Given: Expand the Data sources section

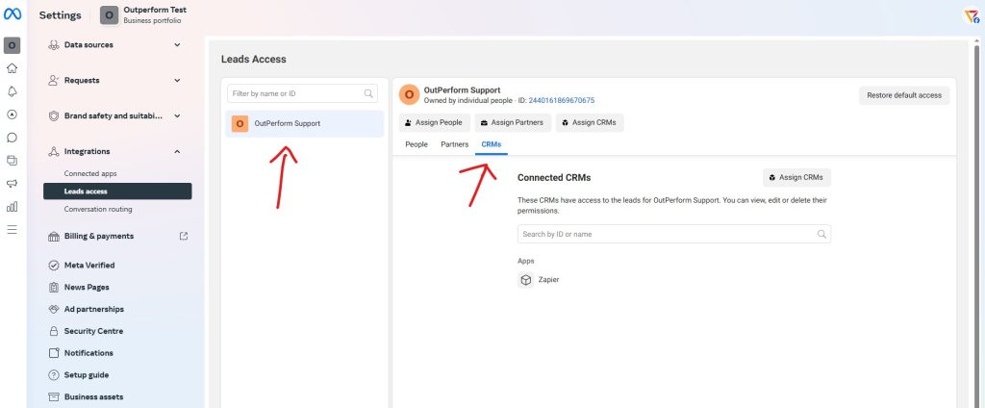Looking at the screenshot, I should pos(177,44).
